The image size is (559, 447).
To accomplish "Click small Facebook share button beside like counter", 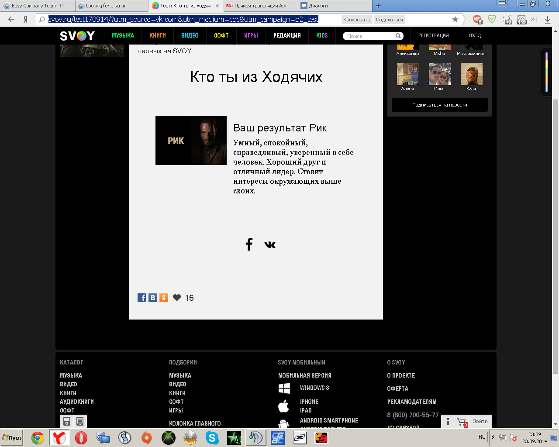I will 142,298.
